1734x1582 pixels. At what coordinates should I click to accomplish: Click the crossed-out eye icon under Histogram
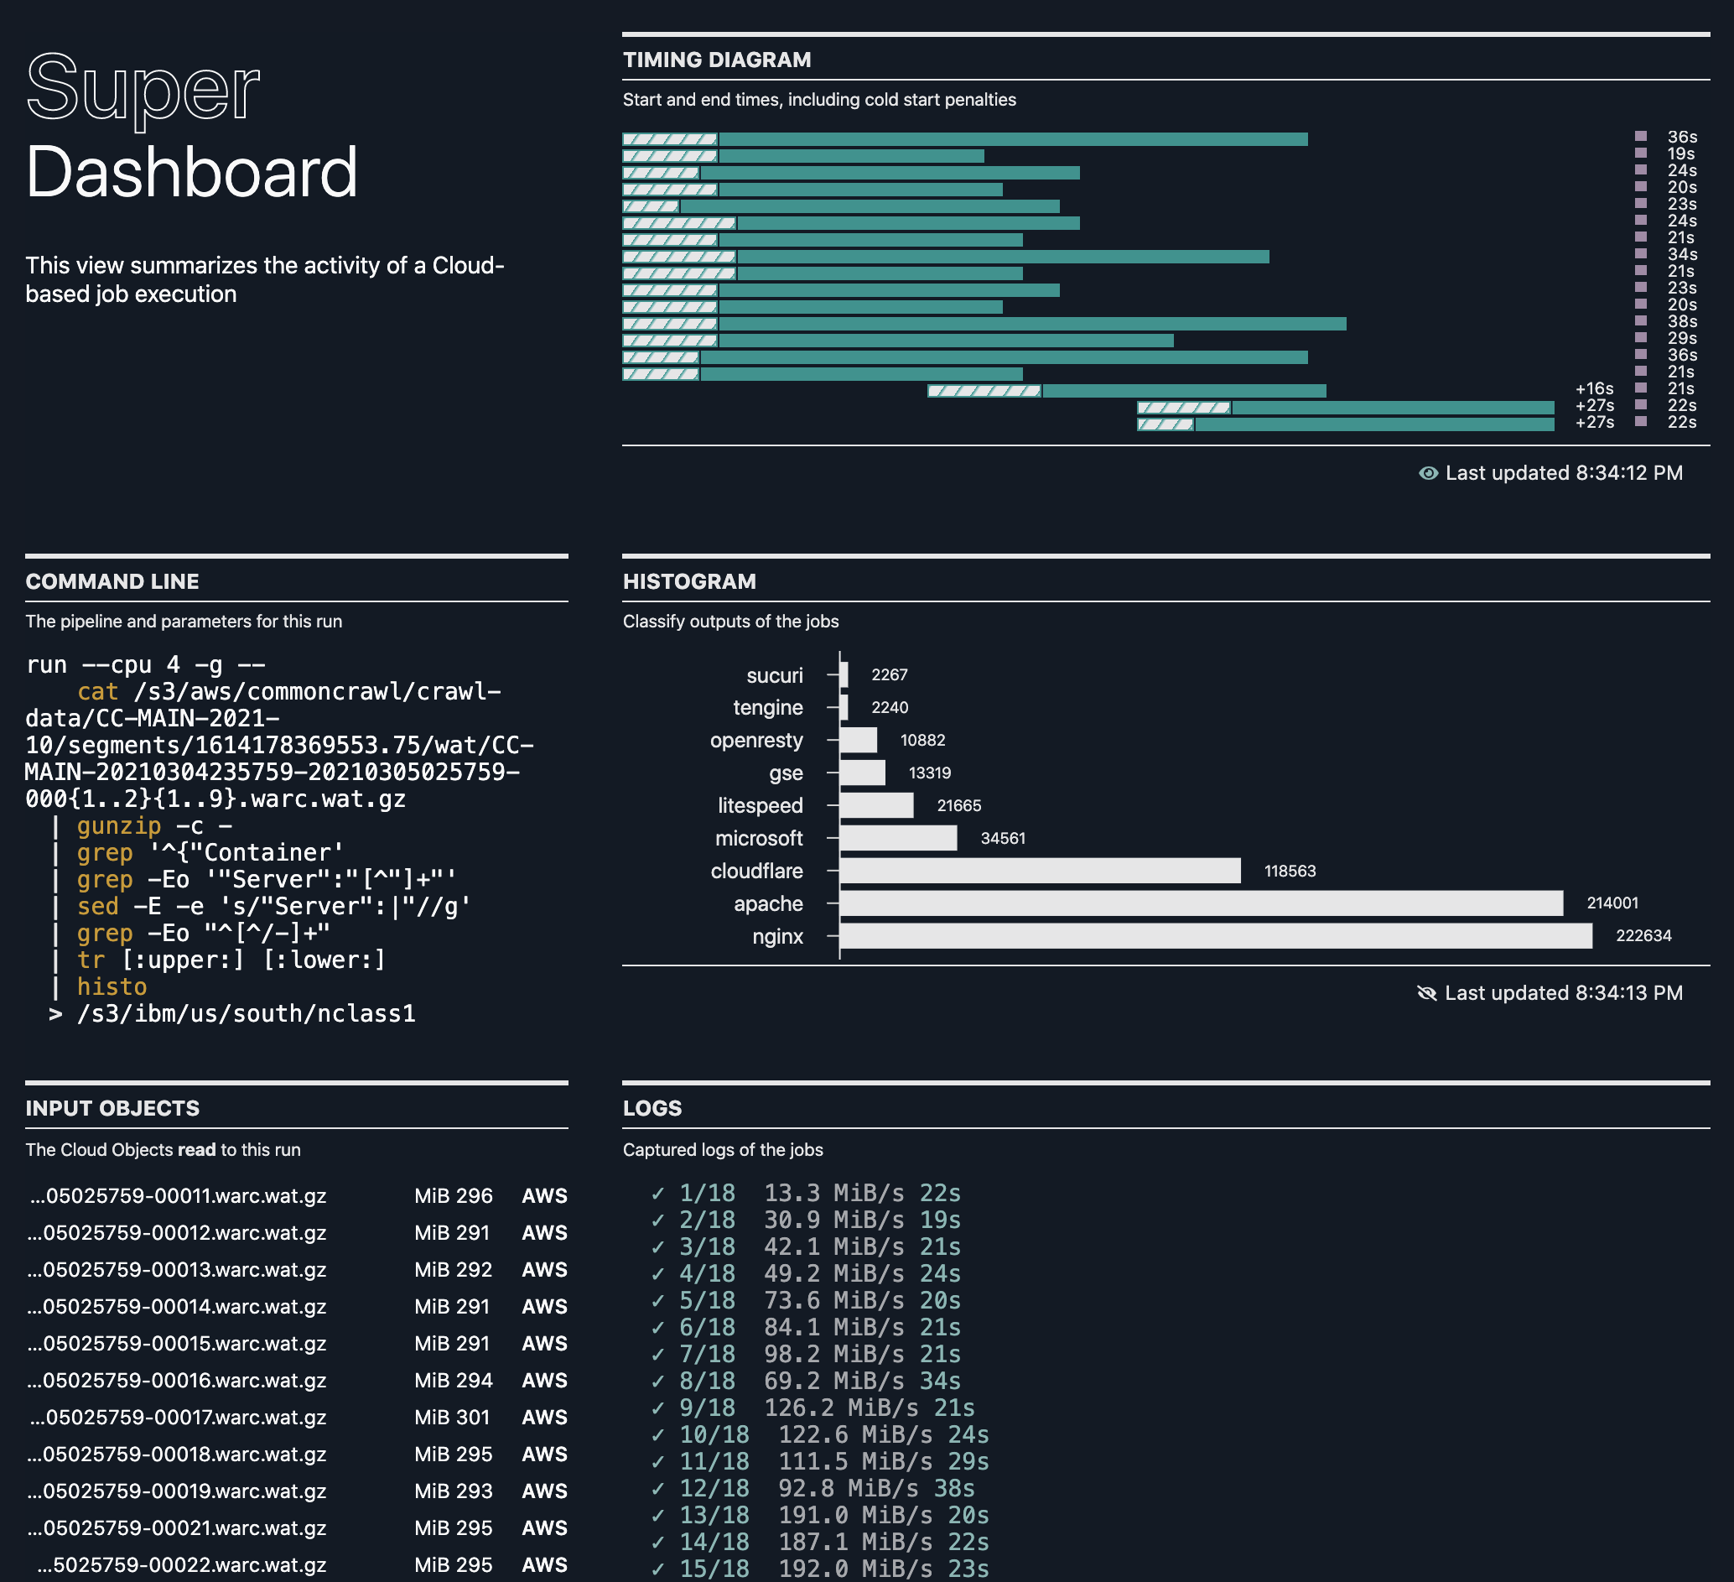click(x=1426, y=994)
